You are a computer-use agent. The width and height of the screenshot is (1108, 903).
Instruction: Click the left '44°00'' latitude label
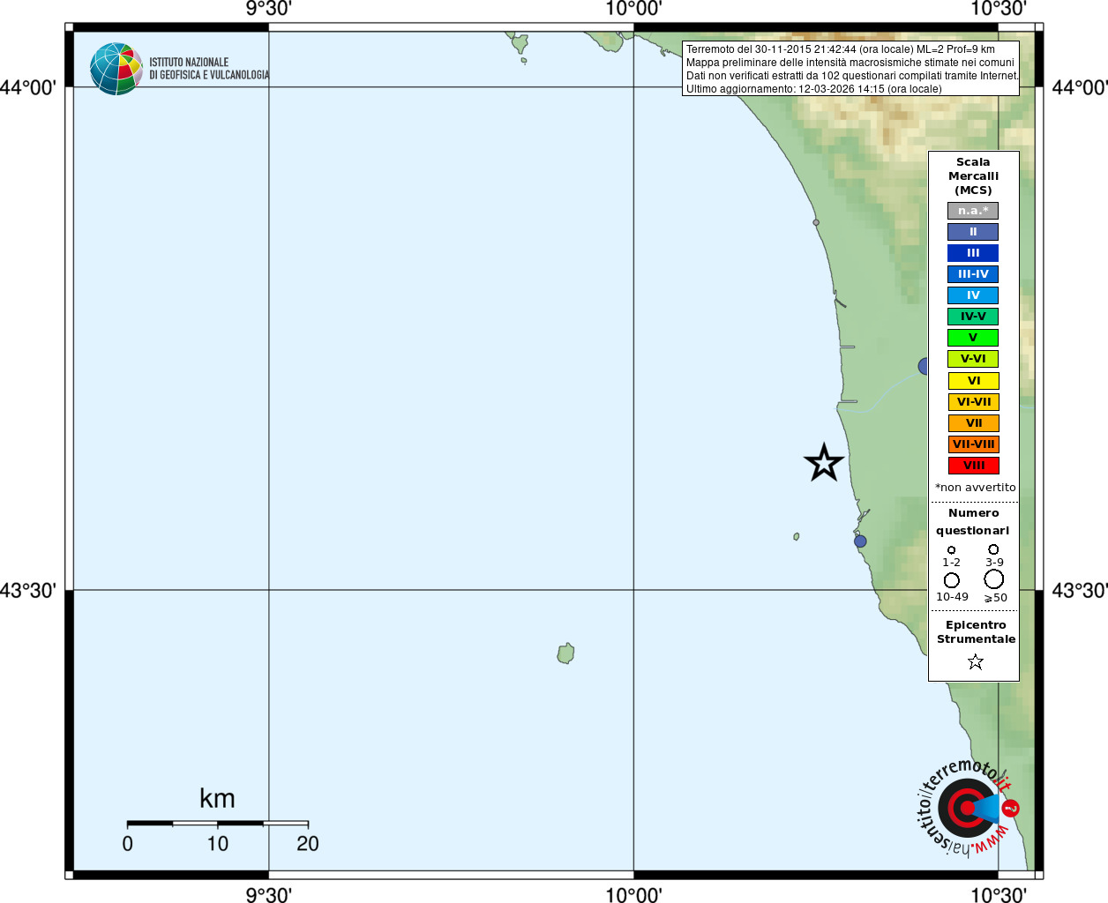28,87
